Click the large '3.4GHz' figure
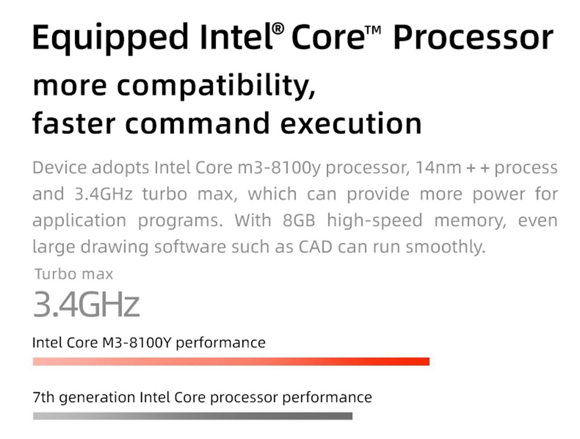The height and width of the screenshot is (439, 580). pyautogui.click(x=86, y=304)
